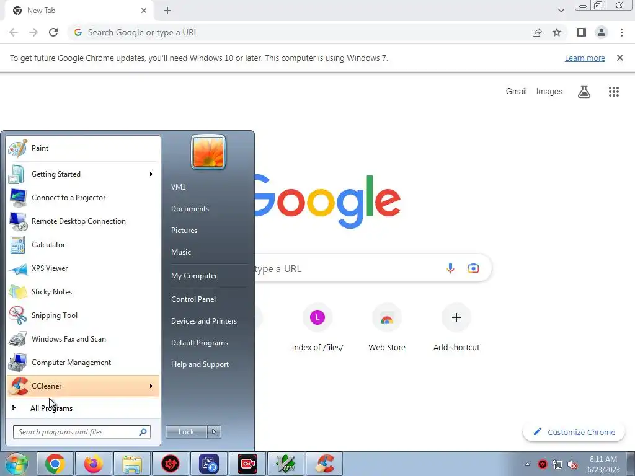Show hidden system tray icons
Image resolution: width=635 pixels, height=476 pixels.
[527, 464]
